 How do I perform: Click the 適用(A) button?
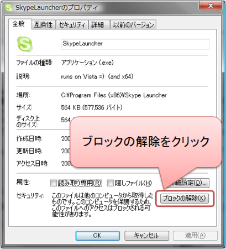(195, 236)
